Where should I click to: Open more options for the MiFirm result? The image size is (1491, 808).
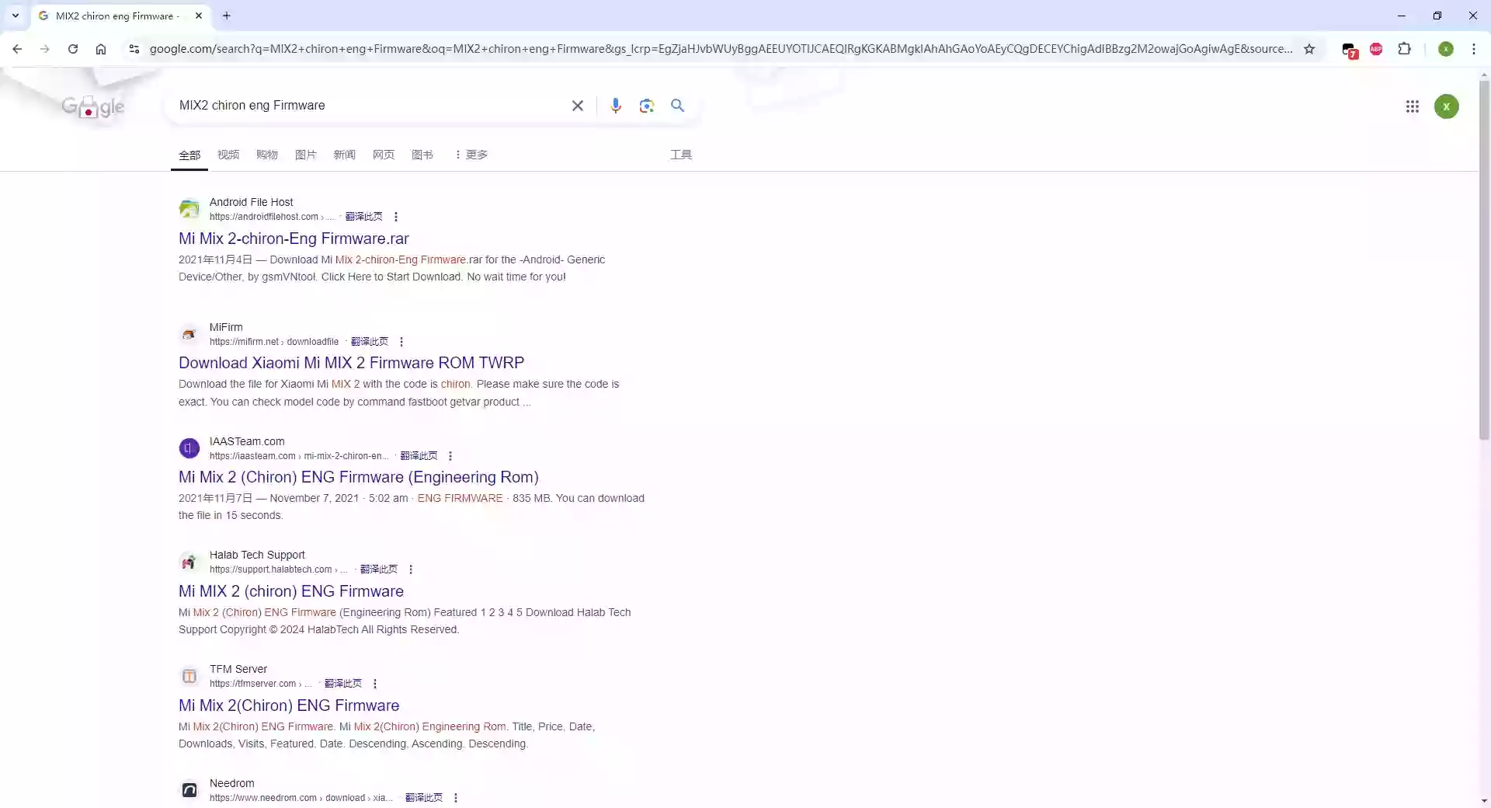coord(401,342)
